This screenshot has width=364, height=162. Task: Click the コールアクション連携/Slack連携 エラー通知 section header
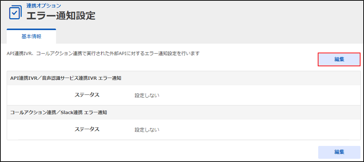59,112
